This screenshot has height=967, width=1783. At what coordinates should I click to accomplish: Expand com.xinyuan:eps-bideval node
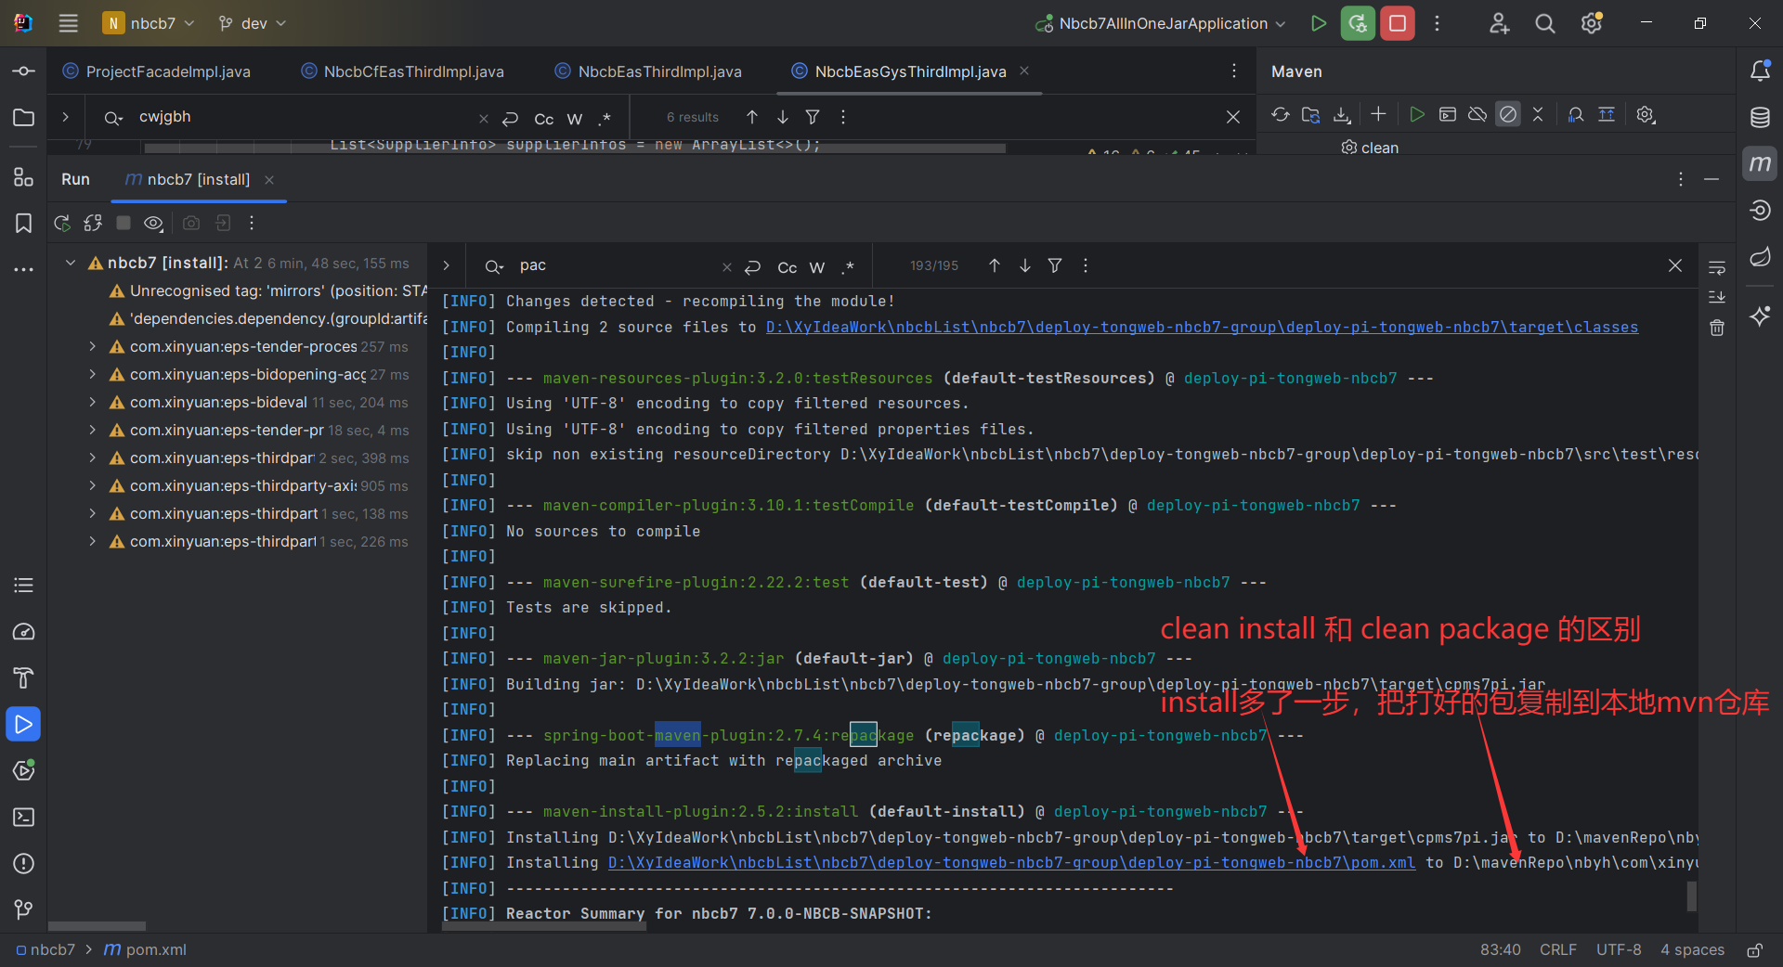point(92,402)
